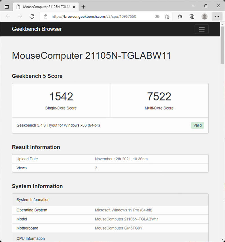Image resolution: width=225 pixels, height=242 pixels.
Task: Click the single-core score 1542
Action: point(61,96)
